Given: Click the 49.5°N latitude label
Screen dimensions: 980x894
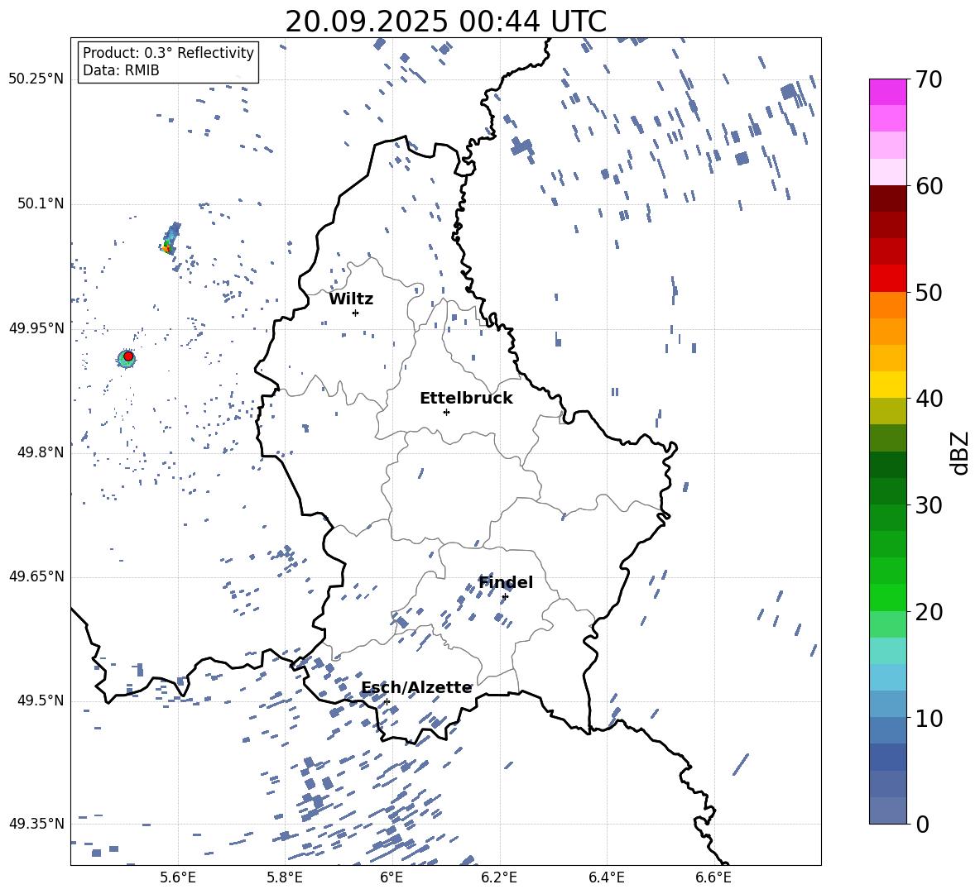Looking at the screenshot, I should click(41, 700).
